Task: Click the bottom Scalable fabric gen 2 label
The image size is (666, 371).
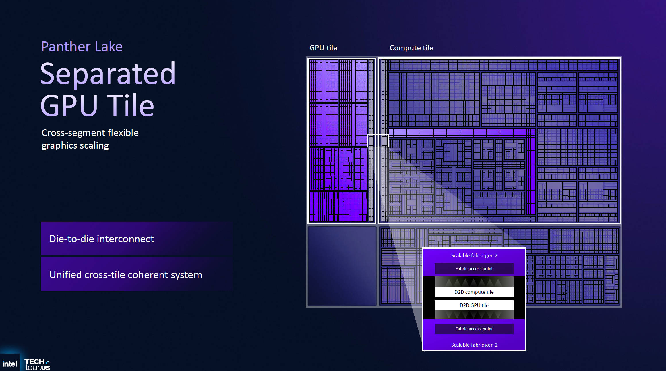Action: pyautogui.click(x=474, y=345)
